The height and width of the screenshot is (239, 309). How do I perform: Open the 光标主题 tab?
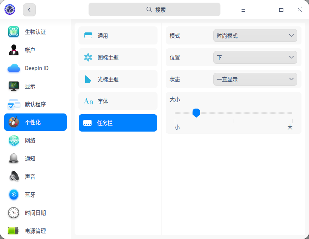pyautogui.click(x=118, y=79)
